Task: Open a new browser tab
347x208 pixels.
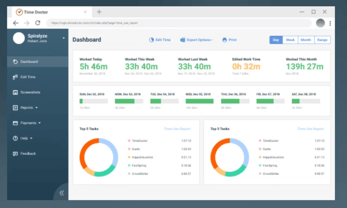Action: 99,12
